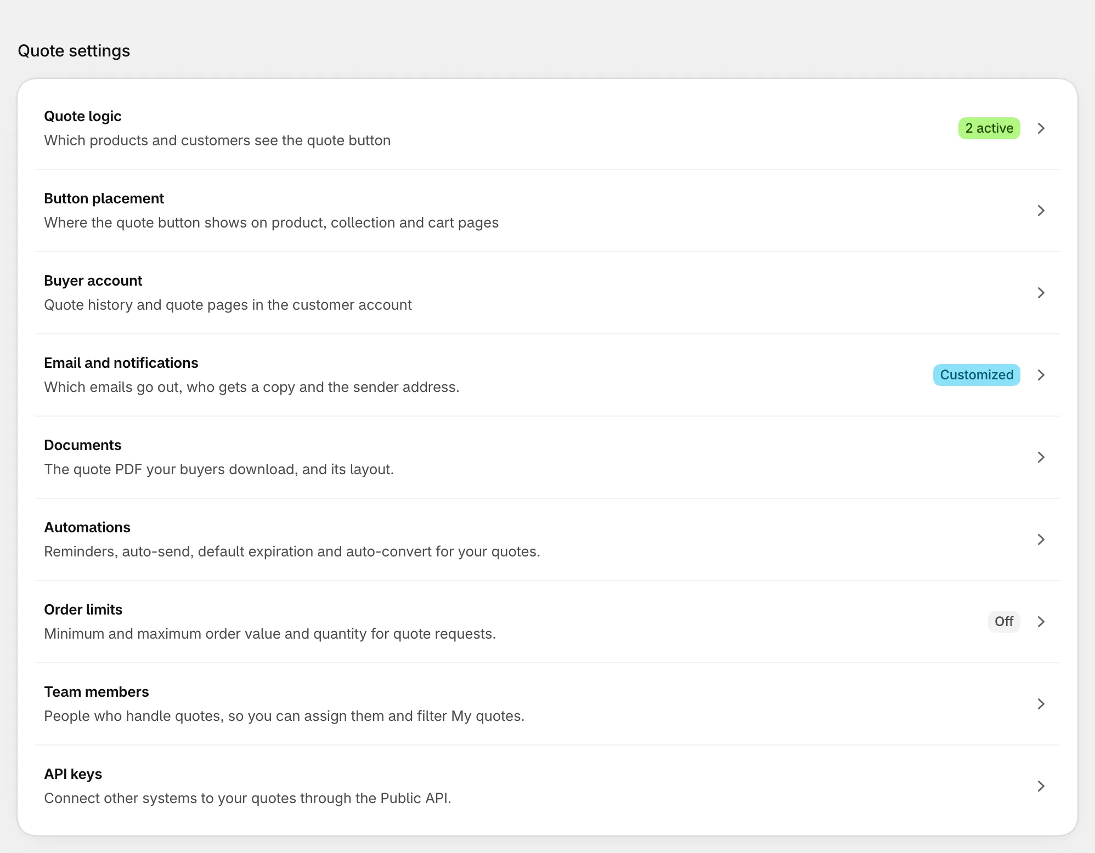Click the Order limits row chevron
The image size is (1095, 853).
coord(1041,622)
